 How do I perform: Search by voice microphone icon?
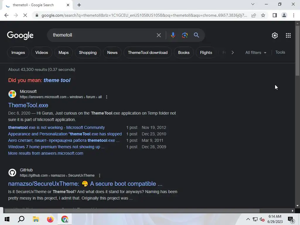click(173, 35)
